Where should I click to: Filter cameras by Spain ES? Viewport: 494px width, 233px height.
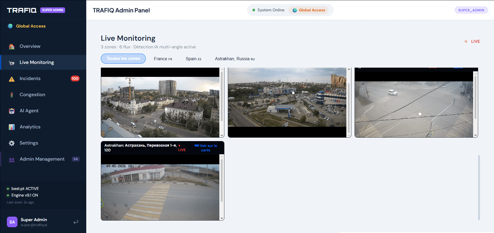193,59
